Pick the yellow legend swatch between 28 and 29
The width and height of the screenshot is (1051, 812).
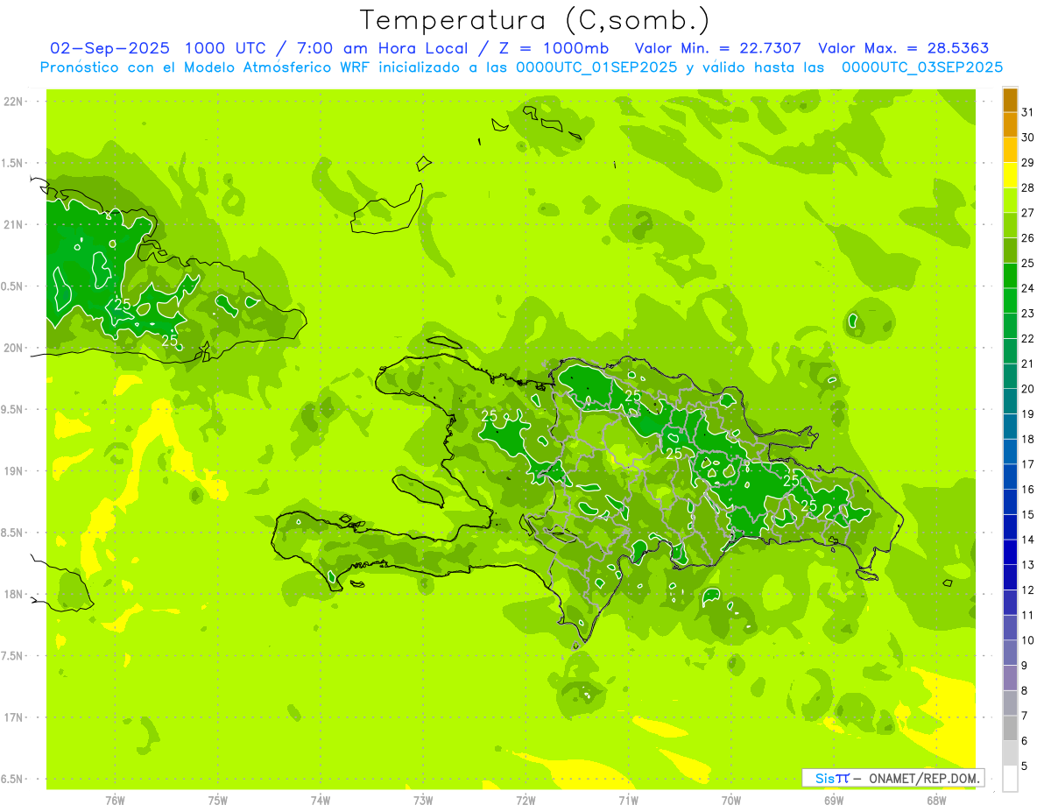pyautogui.click(x=1010, y=175)
